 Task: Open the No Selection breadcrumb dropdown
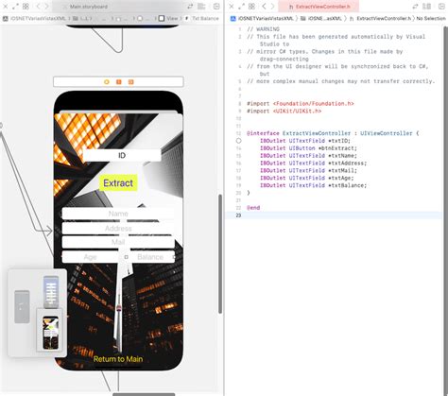point(431,19)
